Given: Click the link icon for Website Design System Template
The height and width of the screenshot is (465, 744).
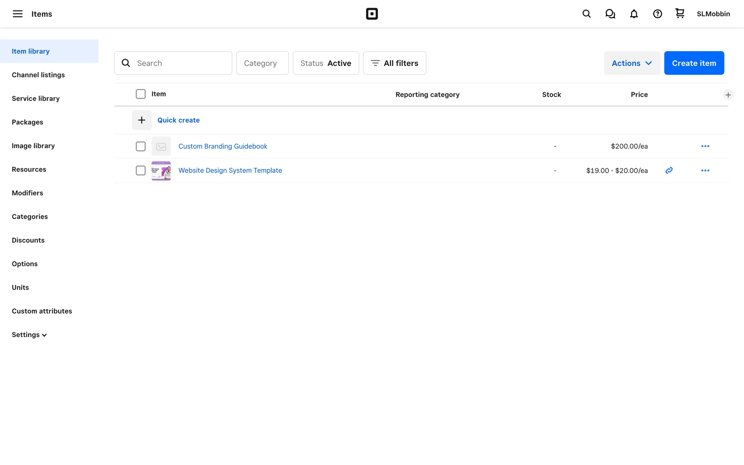Looking at the screenshot, I should click(x=669, y=170).
